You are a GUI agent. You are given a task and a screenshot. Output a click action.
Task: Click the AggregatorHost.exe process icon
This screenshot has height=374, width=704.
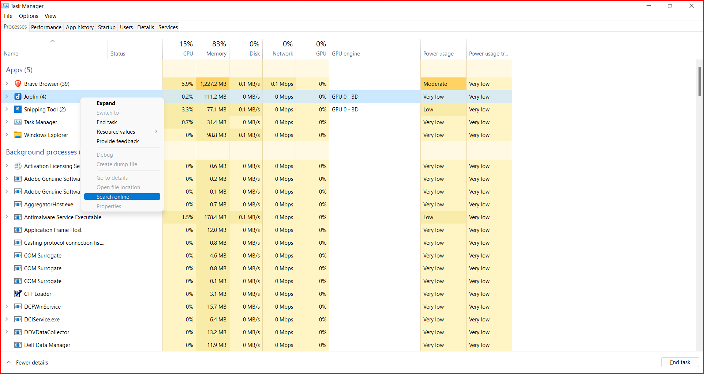click(x=18, y=204)
